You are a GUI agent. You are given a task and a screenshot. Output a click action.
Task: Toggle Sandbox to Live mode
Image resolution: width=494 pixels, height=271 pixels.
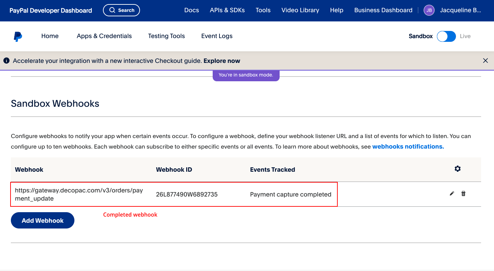(x=446, y=36)
